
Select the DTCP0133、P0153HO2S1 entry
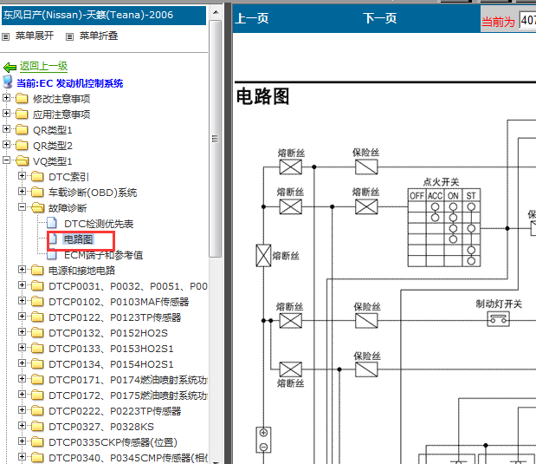111,349
